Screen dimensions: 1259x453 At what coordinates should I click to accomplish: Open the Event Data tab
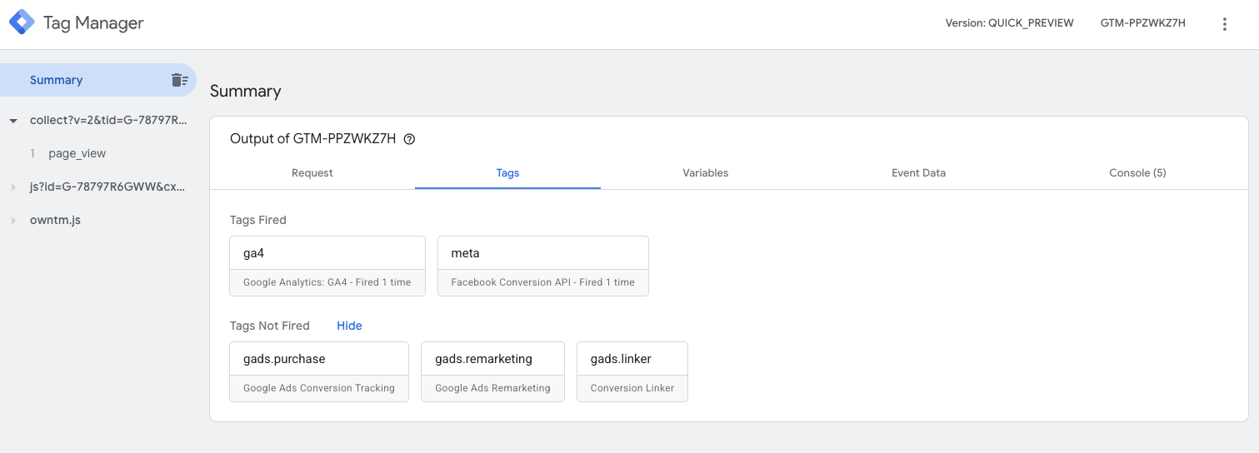(918, 173)
